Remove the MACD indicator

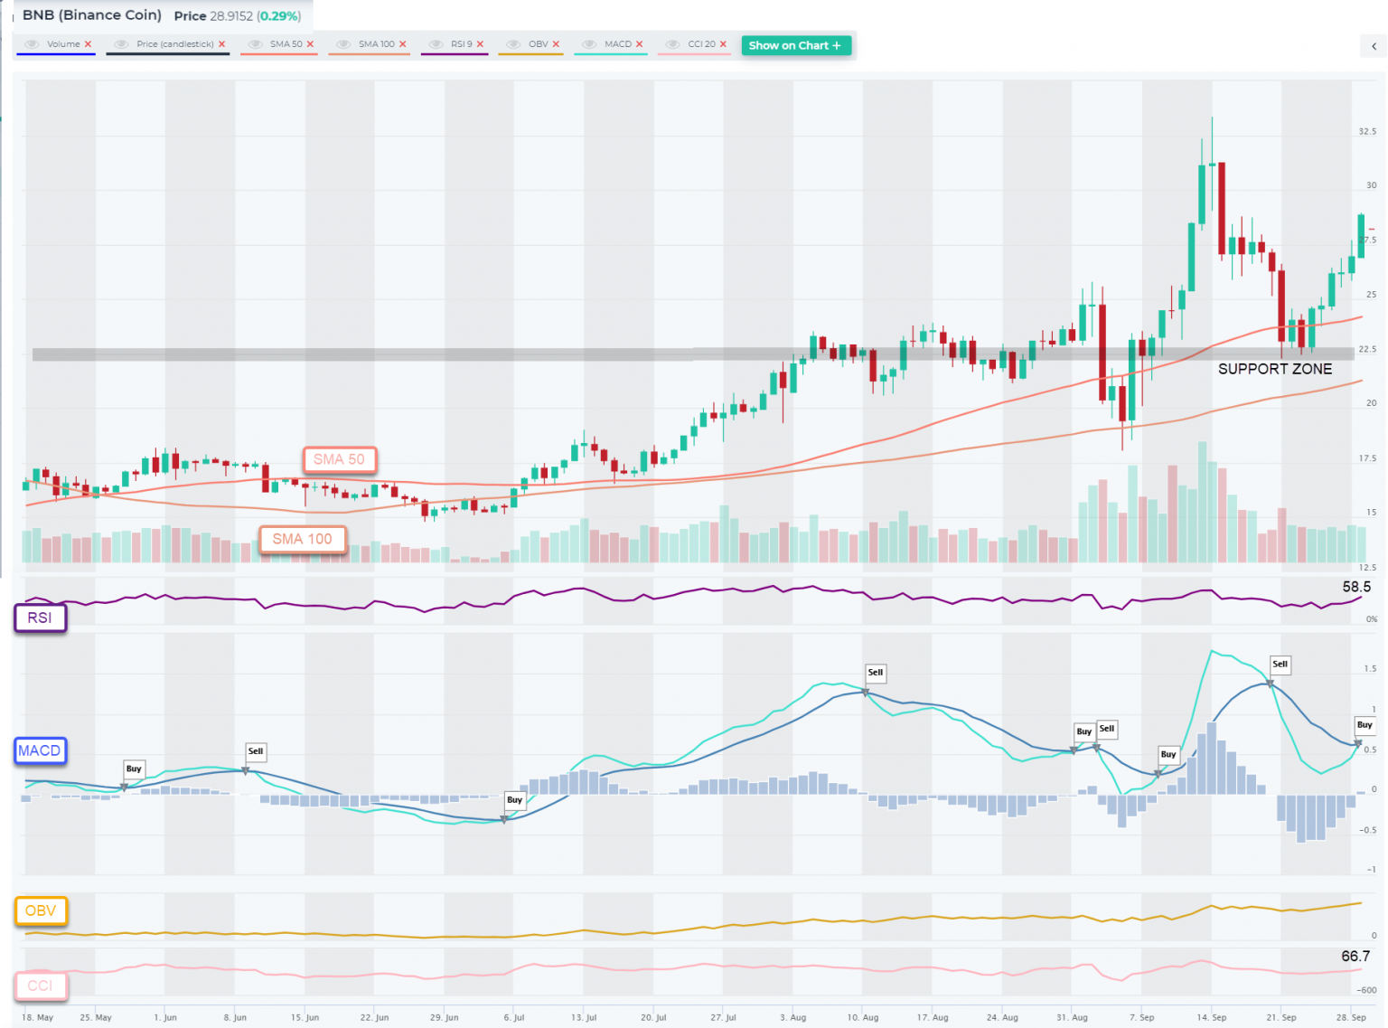coord(639,43)
